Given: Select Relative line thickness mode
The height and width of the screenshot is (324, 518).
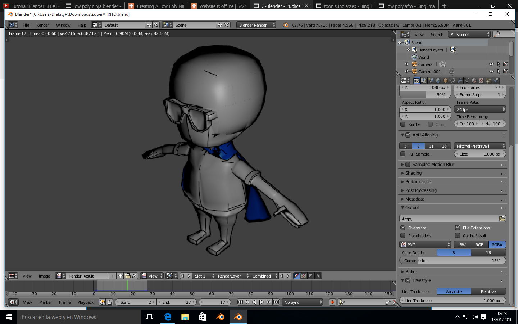Looking at the screenshot, I should pos(488,291).
